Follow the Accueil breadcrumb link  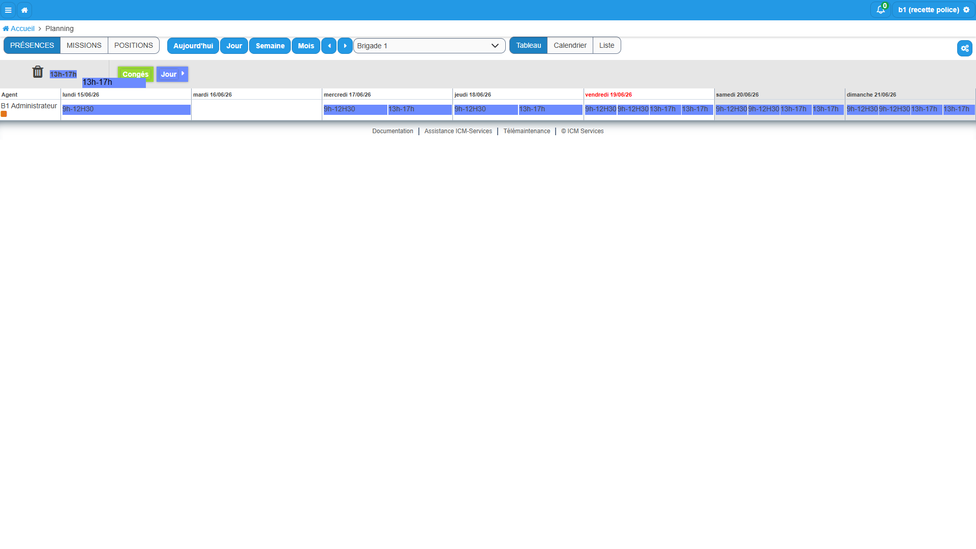coord(19,28)
